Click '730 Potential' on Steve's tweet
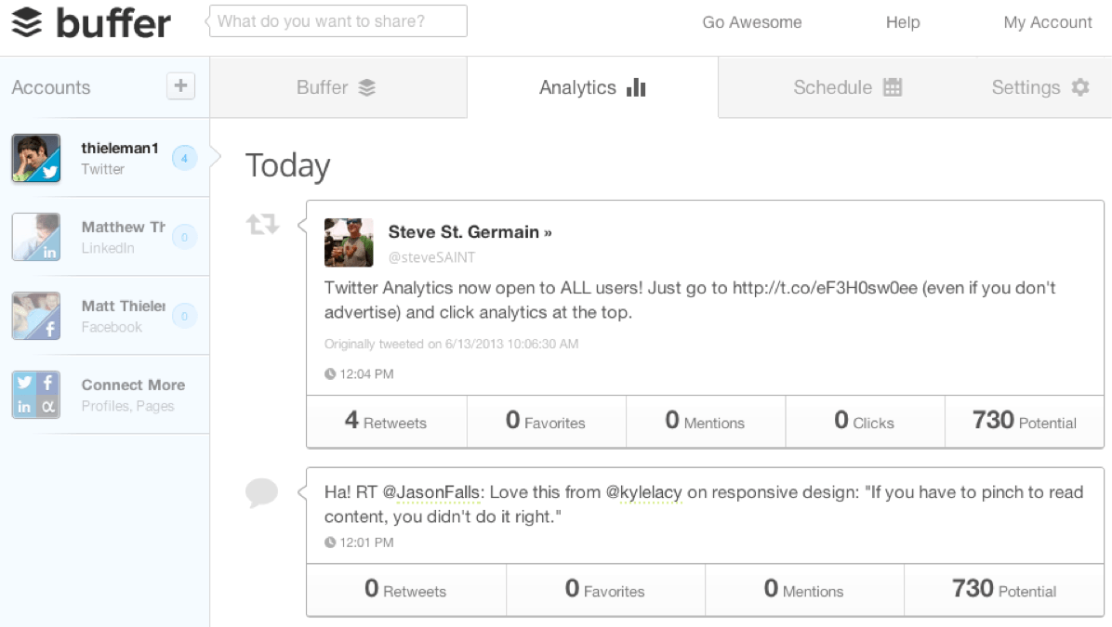The height and width of the screenshot is (627, 1112). pyautogui.click(x=1025, y=421)
